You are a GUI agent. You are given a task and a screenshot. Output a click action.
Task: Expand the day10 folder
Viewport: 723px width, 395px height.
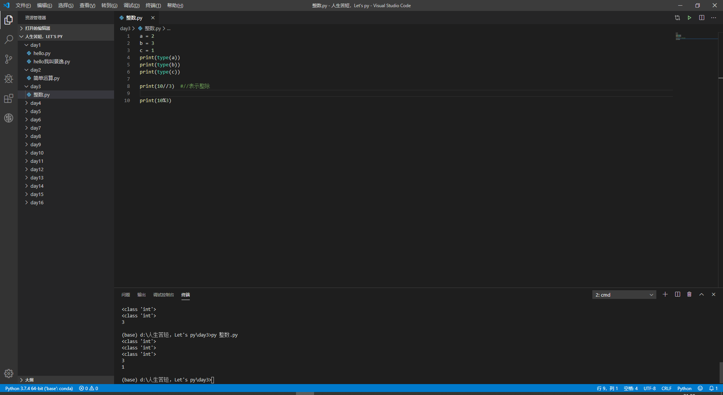(37, 153)
